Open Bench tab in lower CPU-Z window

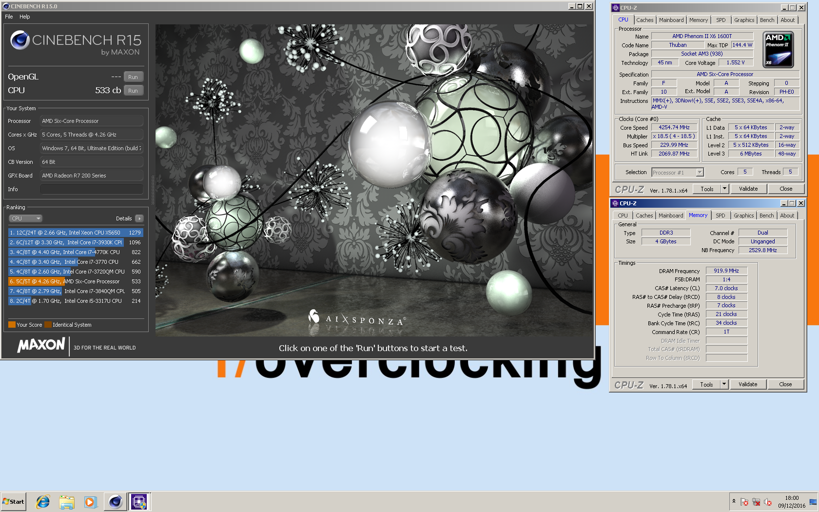766,216
